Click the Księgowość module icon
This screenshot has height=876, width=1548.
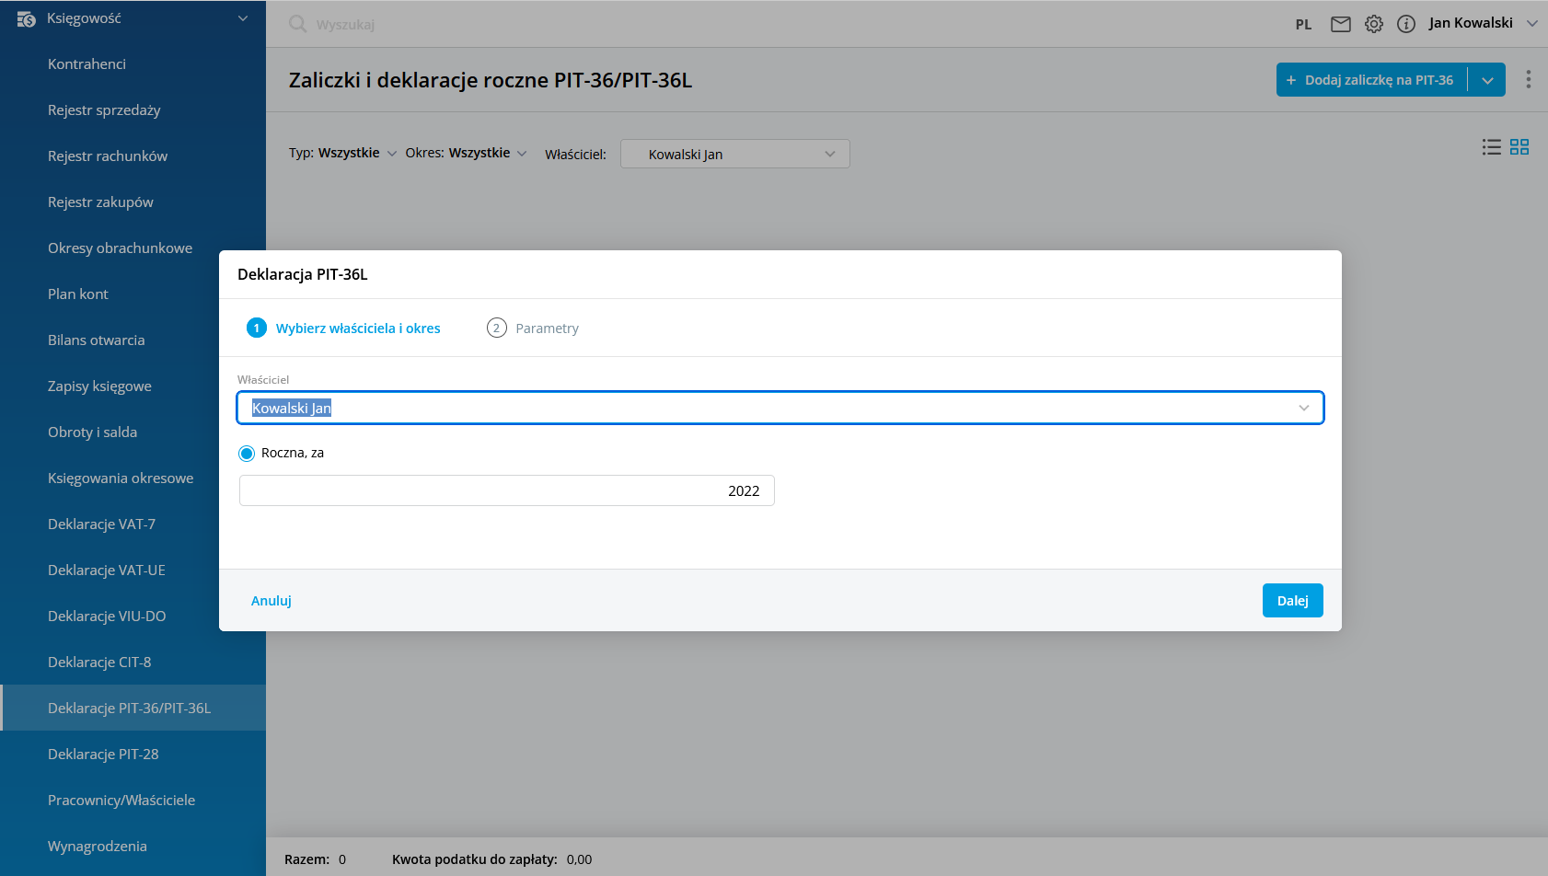click(x=26, y=18)
